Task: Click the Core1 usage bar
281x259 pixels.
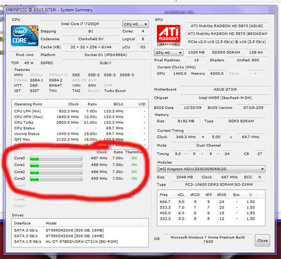Action: pos(56,165)
